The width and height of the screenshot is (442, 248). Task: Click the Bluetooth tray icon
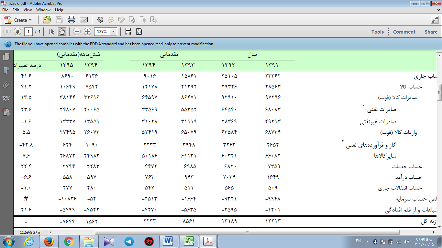point(375,242)
